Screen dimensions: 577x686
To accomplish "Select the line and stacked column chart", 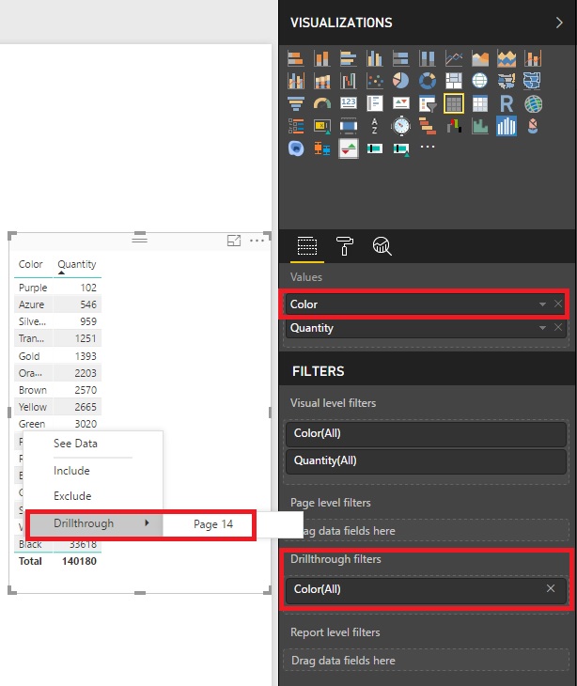I will (533, 58).
